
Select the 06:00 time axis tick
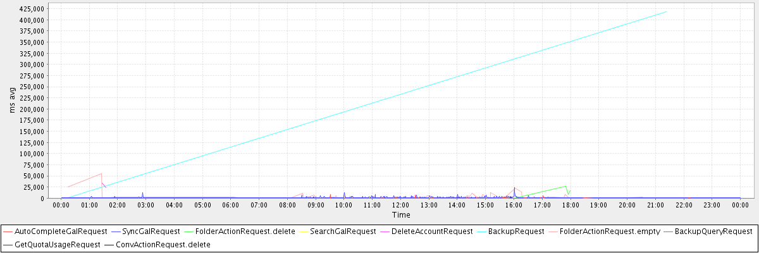click(x=231, y=205)
